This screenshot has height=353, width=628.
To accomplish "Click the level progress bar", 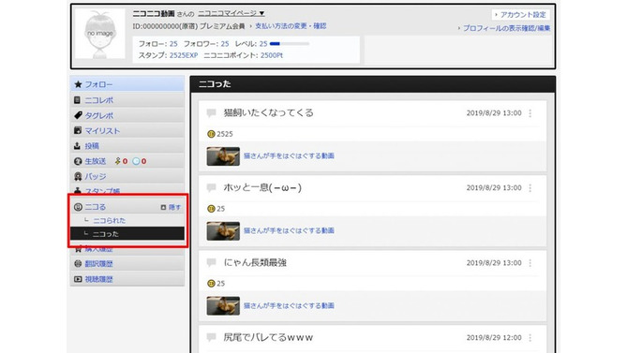I will tap(290, 44).
